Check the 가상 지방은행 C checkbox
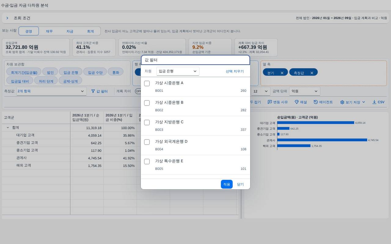 point(147,122)
